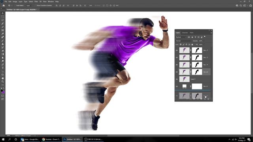Expand the status bar info arrow
The width and height of the screenshot is (253, 142).
coord(35,136)
